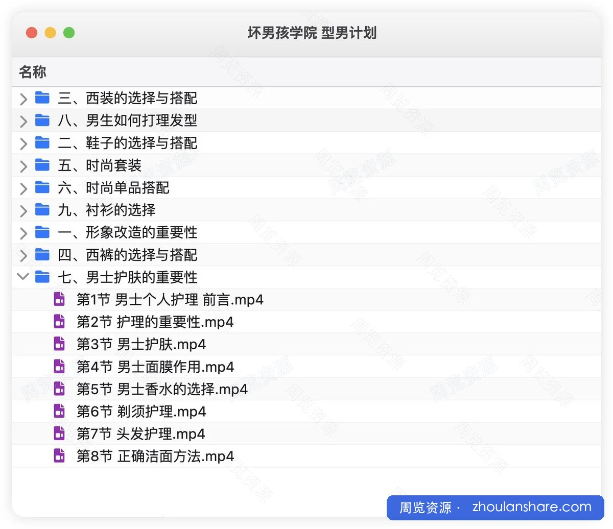Viewport: 613px width, 529px height.
Task: Select the folder name 四、西裤的选择与搭配
Action: 128,255
